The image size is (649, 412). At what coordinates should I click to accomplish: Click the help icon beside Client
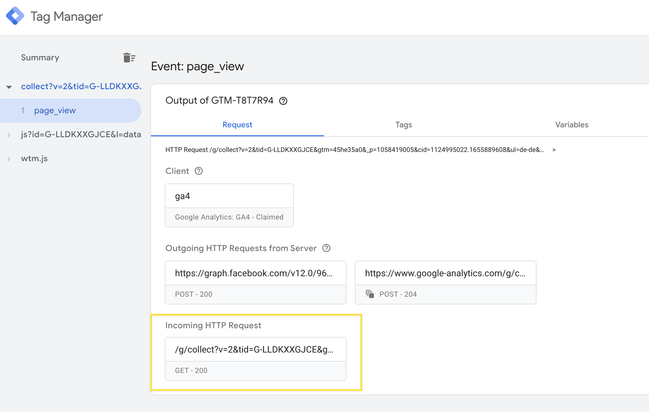198,171
